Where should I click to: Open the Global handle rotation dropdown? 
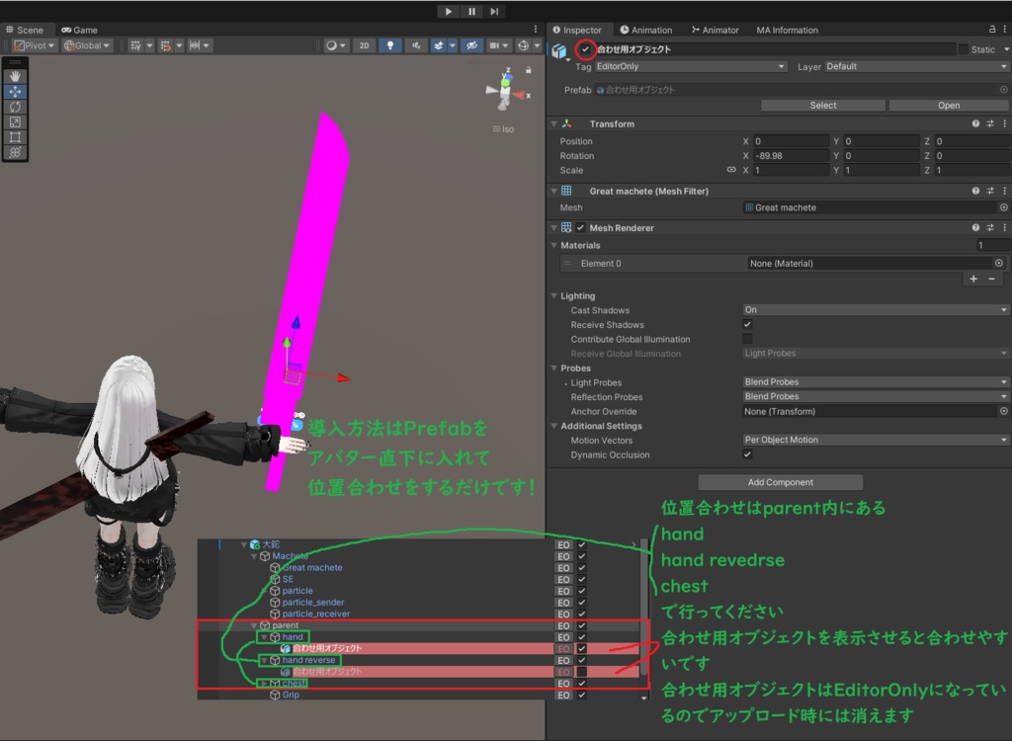[x=87, y=45]
